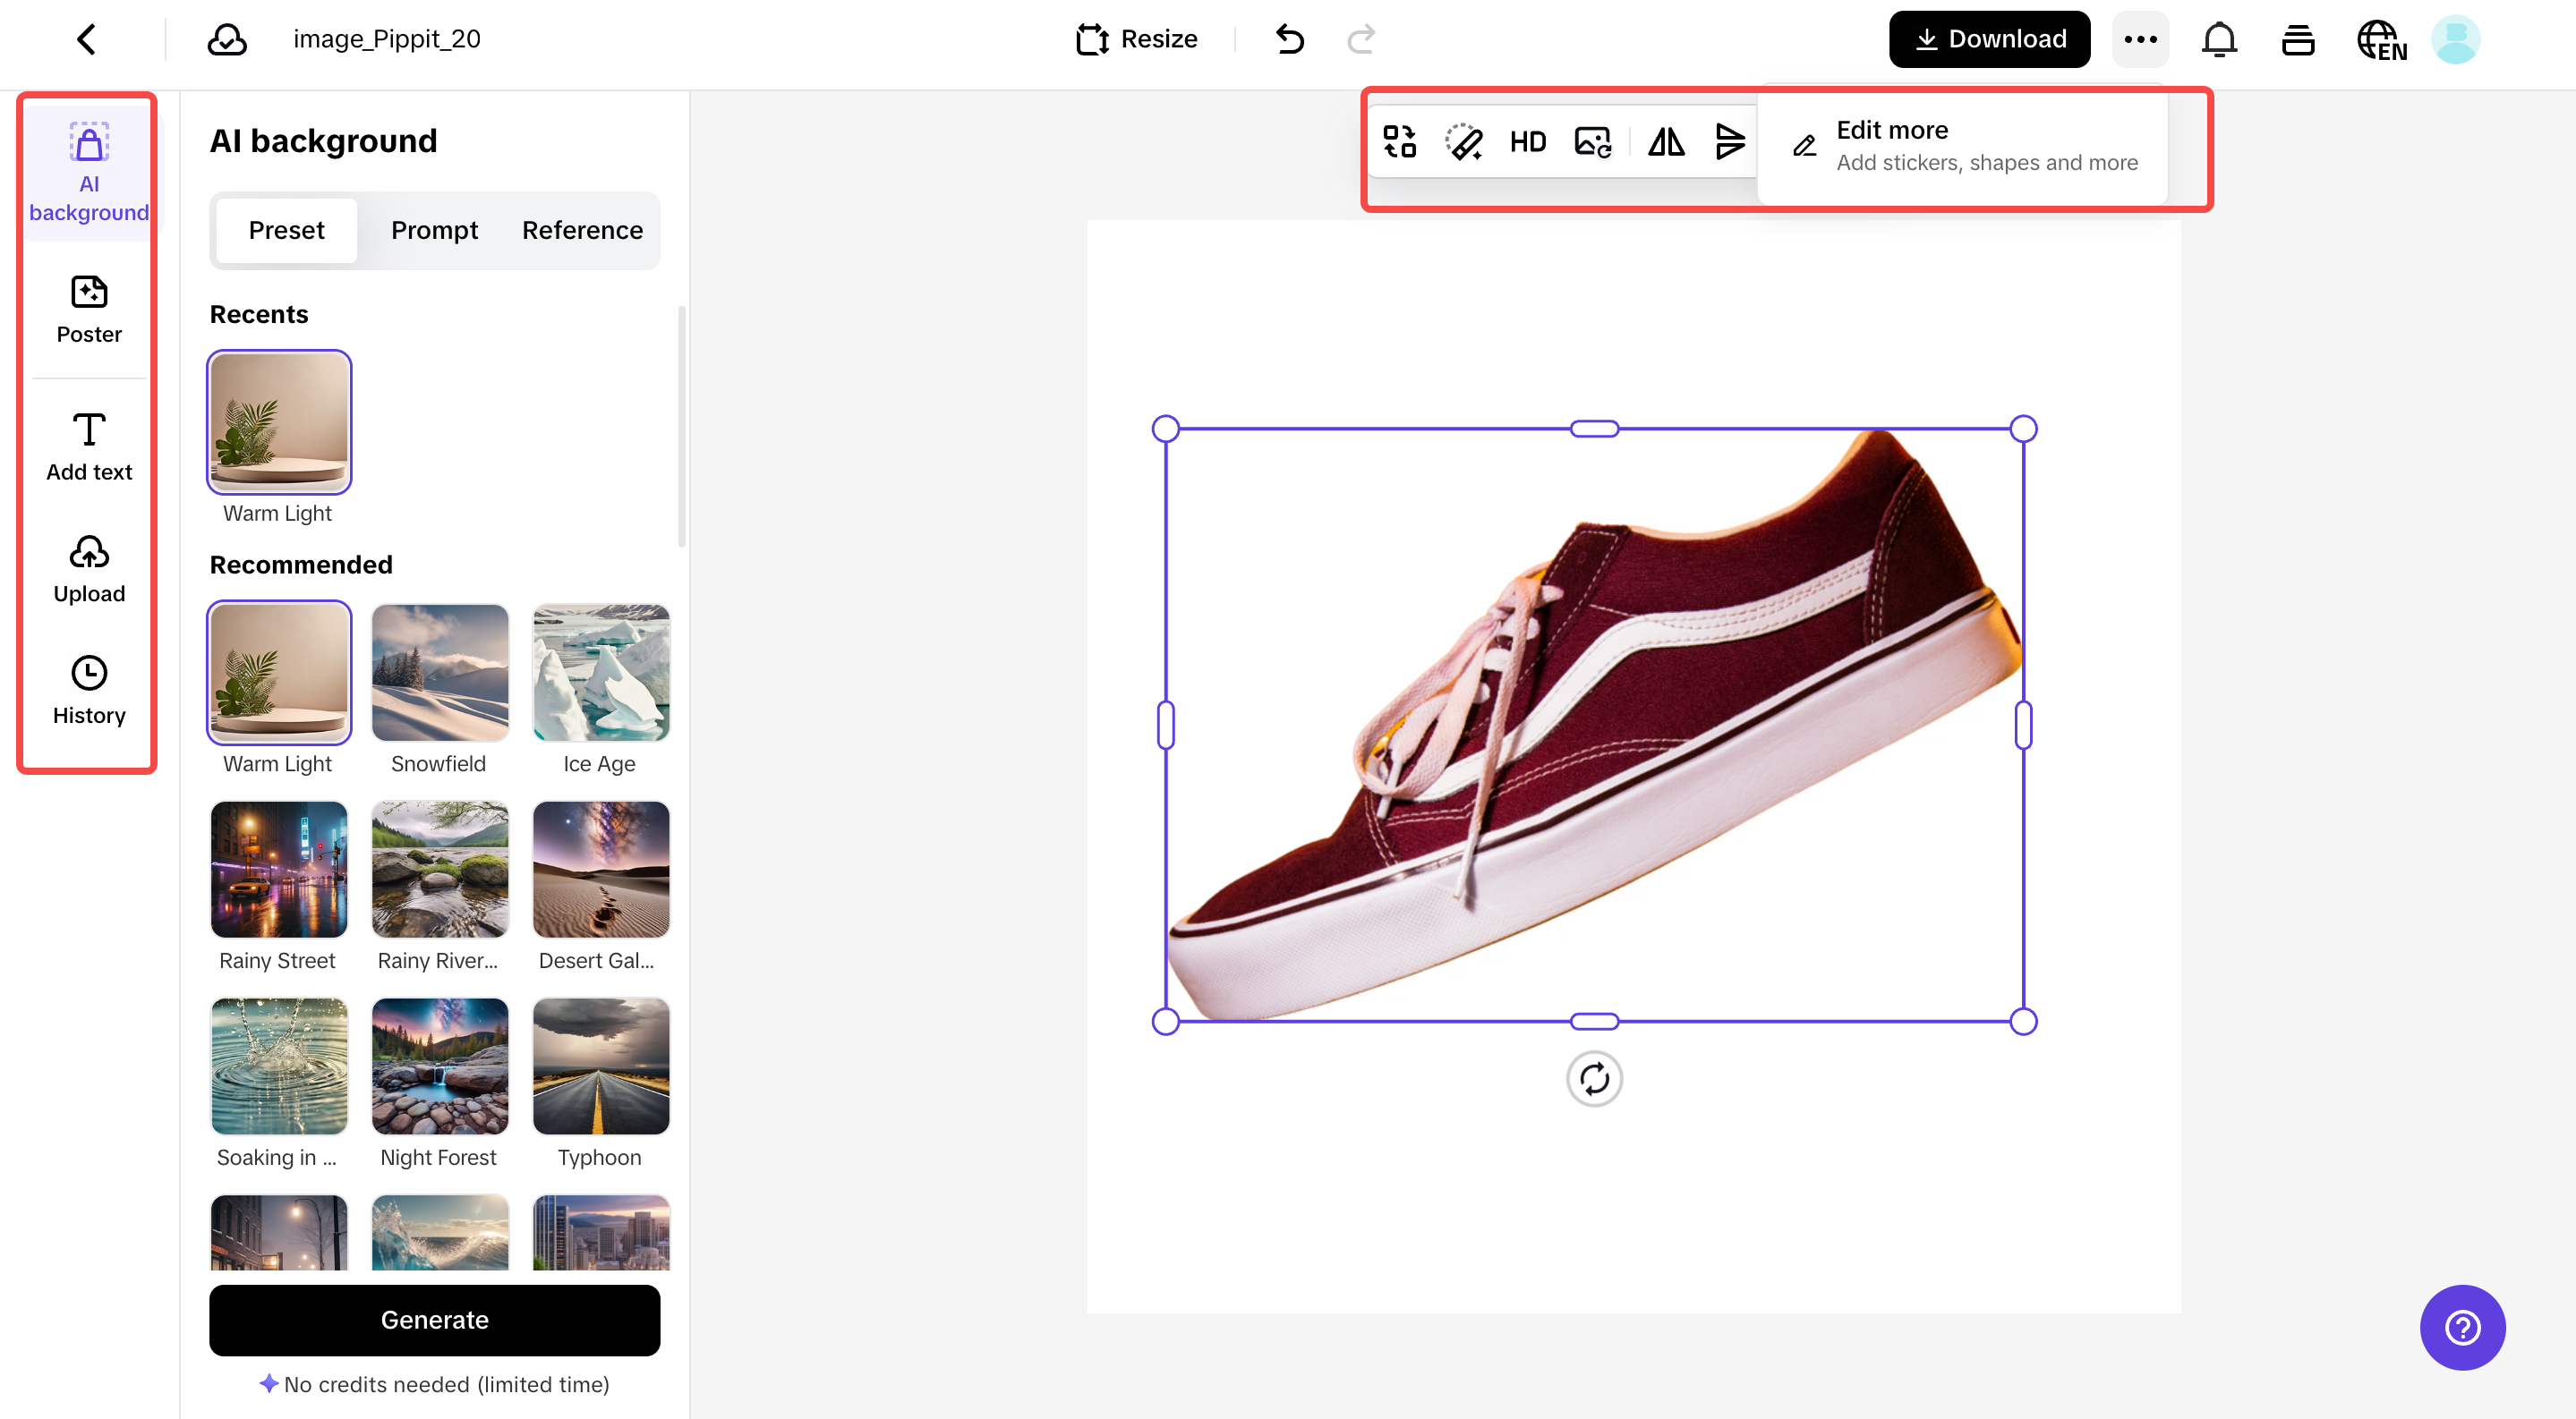Pick the Rainy Street background preset

coord(279,870)
